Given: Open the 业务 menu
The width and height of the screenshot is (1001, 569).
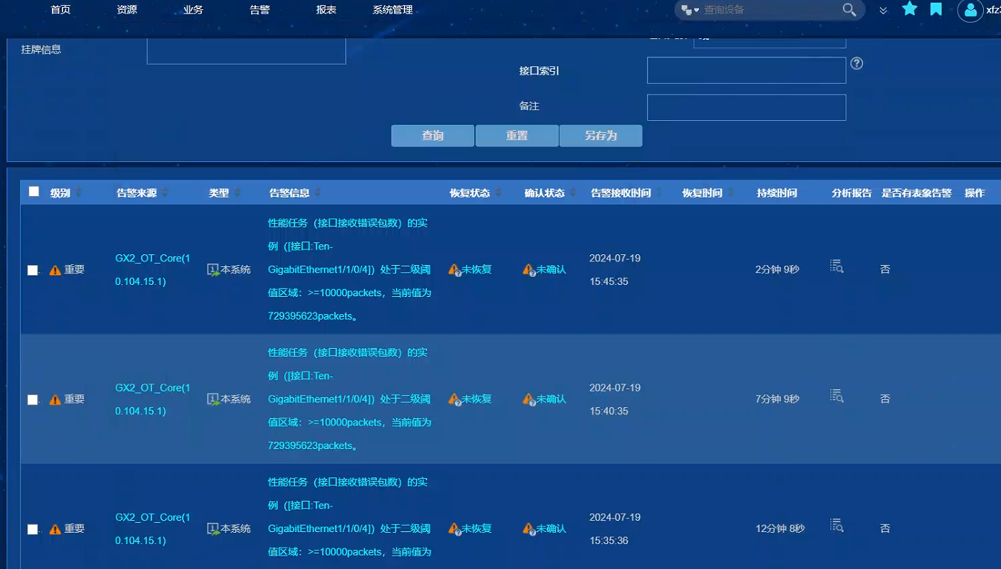Looking at the screenshot, I should tap(193, 10).
